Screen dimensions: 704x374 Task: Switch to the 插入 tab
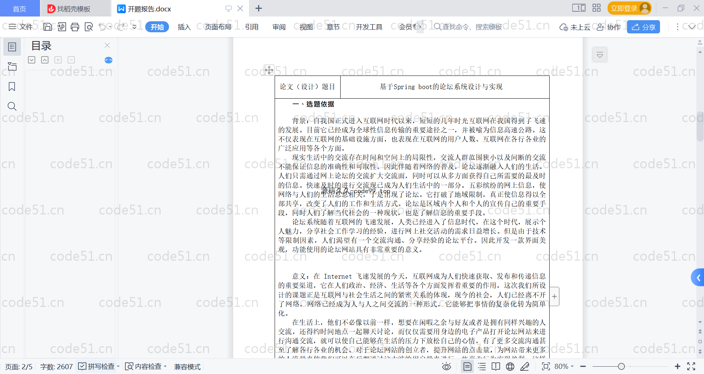(184, 27)
